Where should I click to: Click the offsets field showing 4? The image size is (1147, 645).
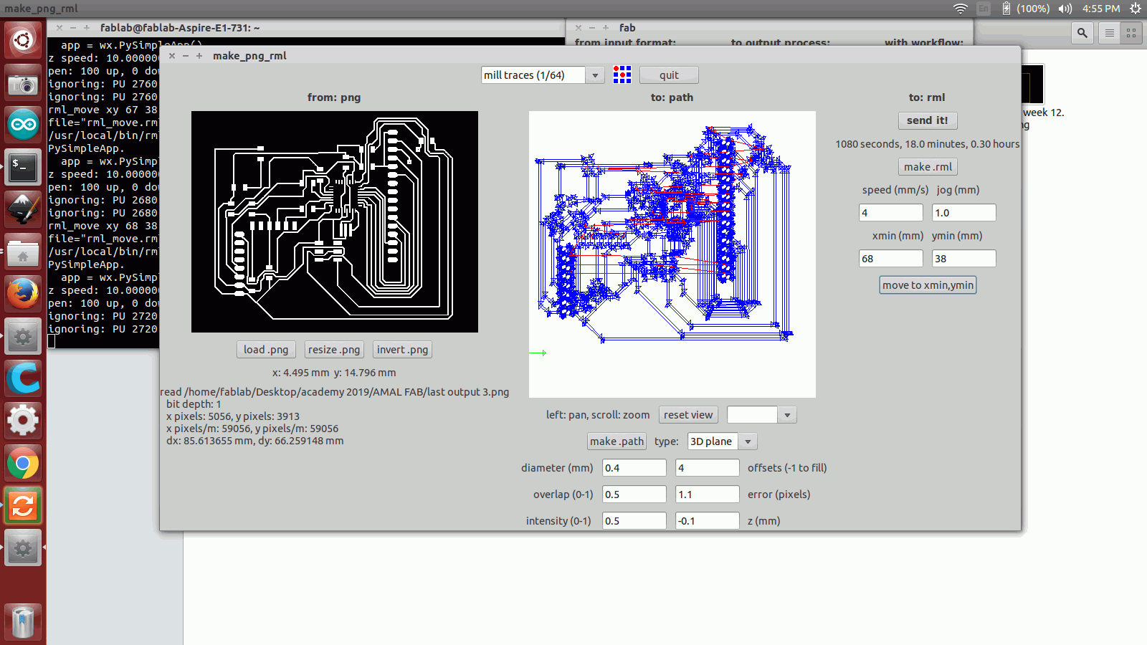(x=707, y=467)
